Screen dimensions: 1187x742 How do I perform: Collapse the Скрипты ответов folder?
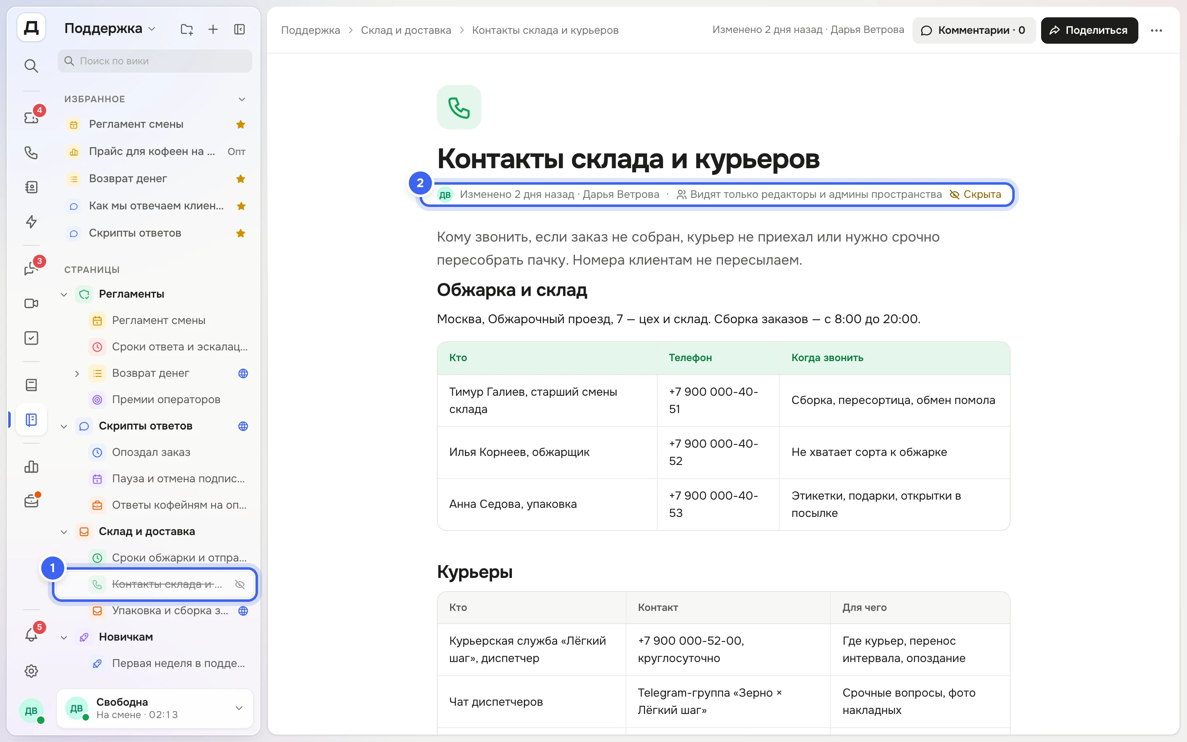(x=64, y=427)
